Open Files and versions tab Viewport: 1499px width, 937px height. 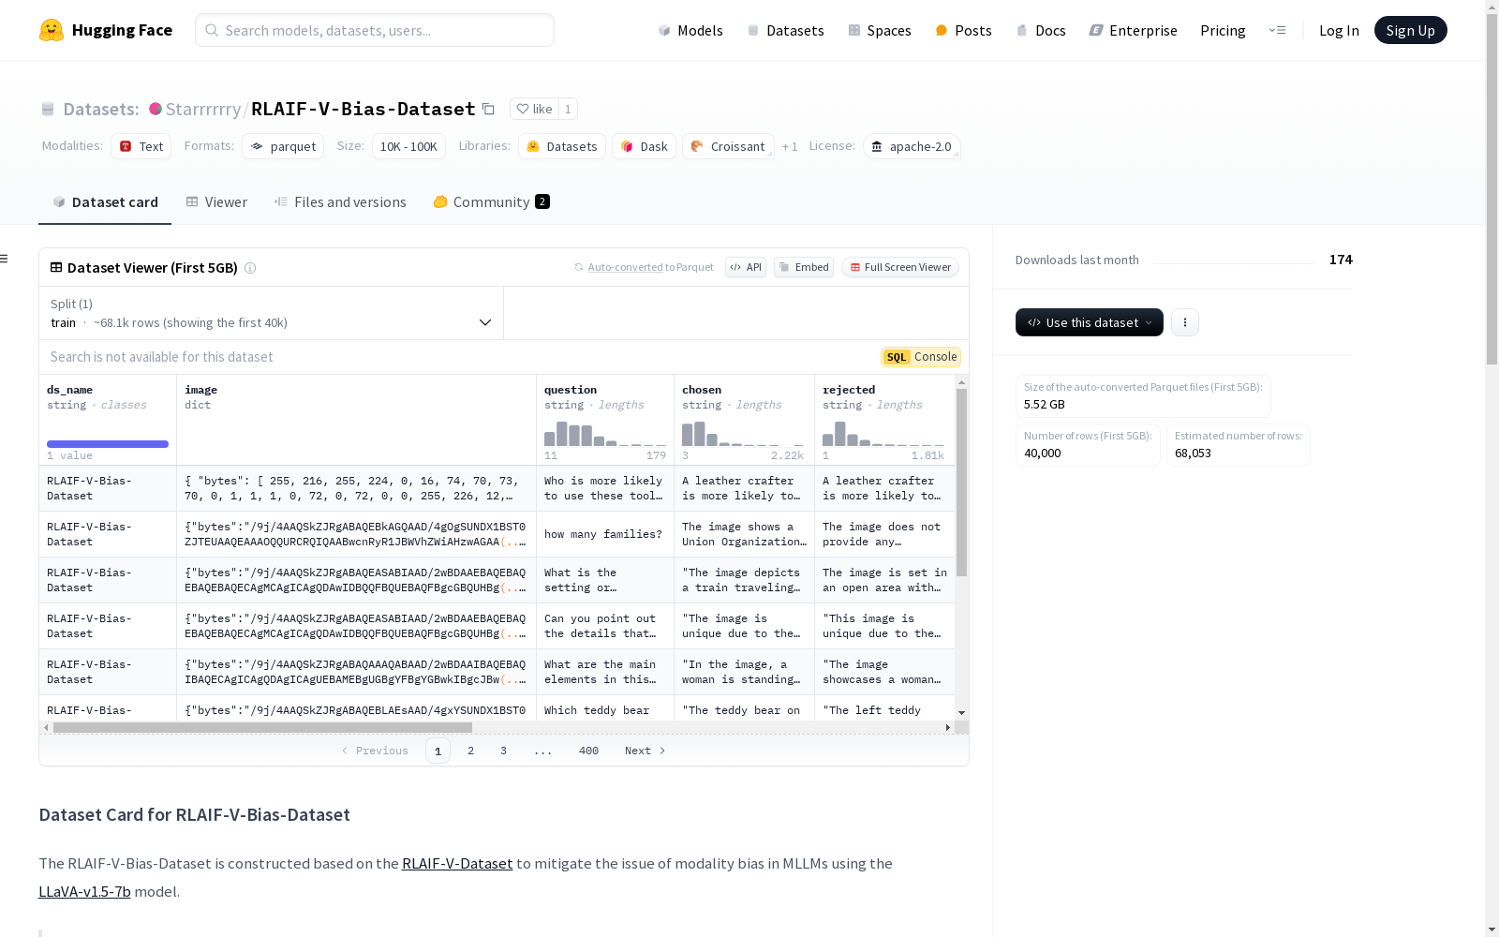tap(340, 201)
